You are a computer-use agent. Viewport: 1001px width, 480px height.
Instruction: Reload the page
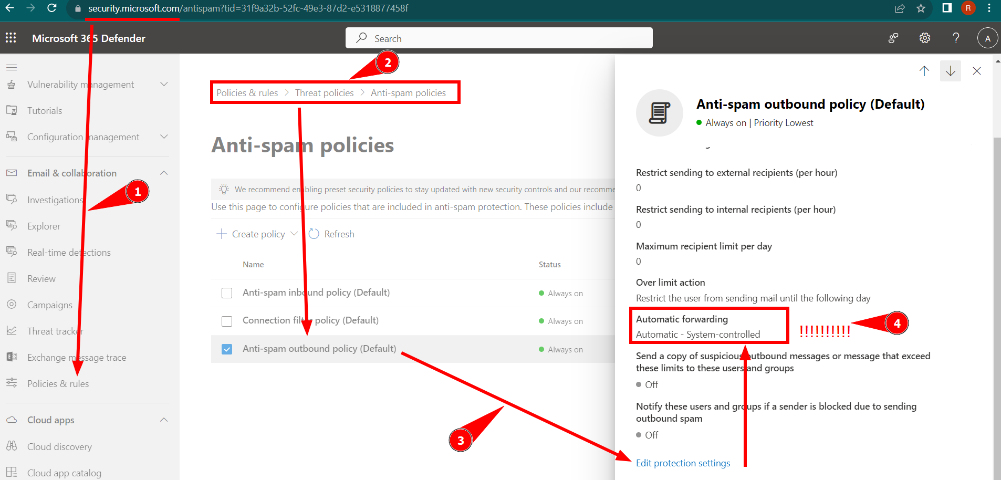[x=51, y=8]
